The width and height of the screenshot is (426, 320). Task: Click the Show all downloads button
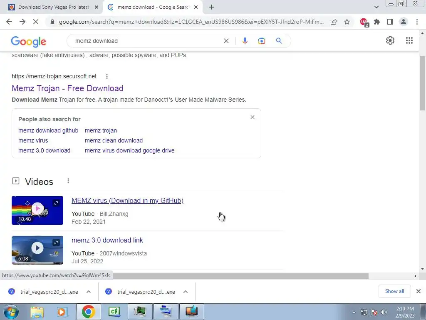pyautogui.click(x=394, y=291)
